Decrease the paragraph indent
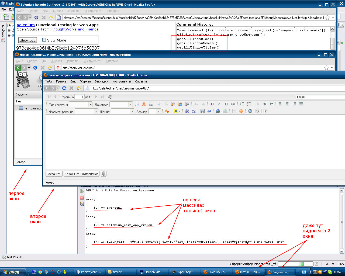345x276 pixels. tap(257, 104)
